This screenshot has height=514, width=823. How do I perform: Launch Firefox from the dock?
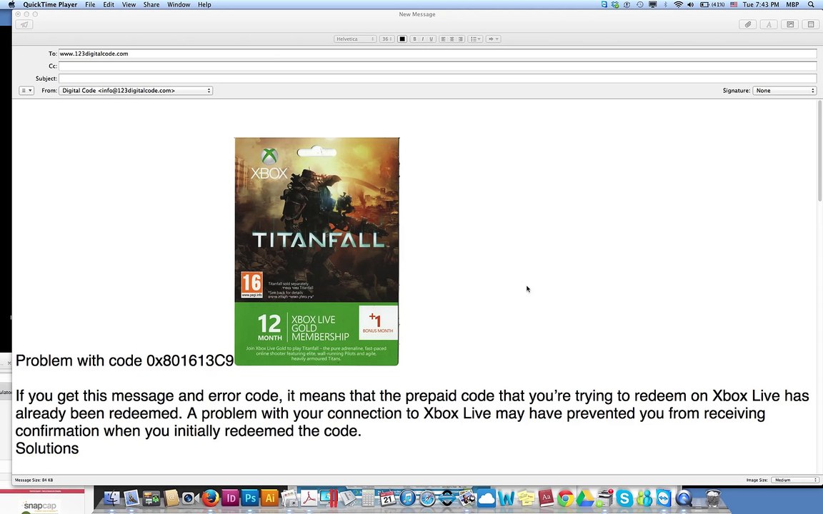click(x=211, y=498)
